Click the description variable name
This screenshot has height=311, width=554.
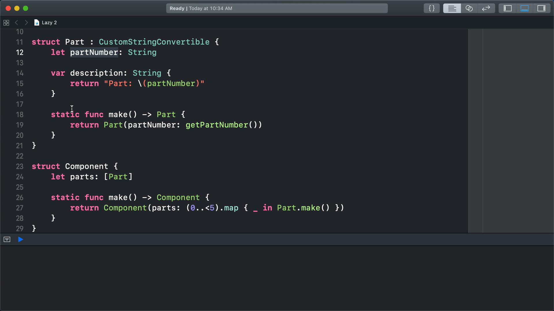pyautogui.click(x=96, y=73)
